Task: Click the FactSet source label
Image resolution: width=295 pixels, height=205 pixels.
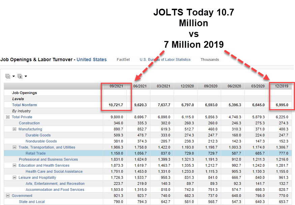Action: click(x=123, y=59)
